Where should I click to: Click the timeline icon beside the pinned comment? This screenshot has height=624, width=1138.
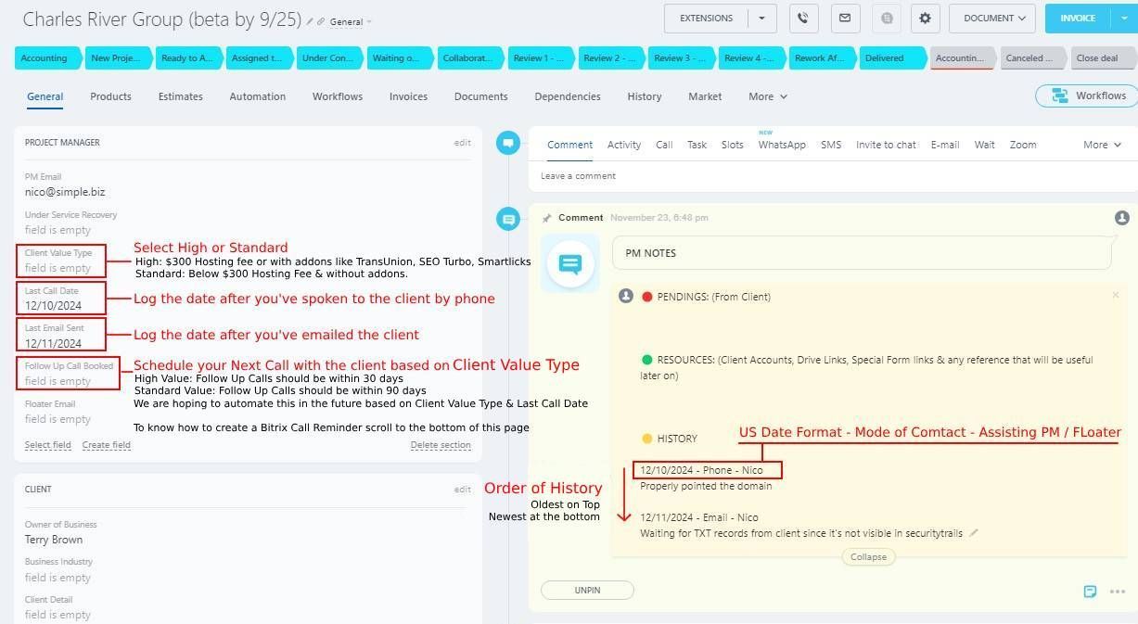[507, 219]
